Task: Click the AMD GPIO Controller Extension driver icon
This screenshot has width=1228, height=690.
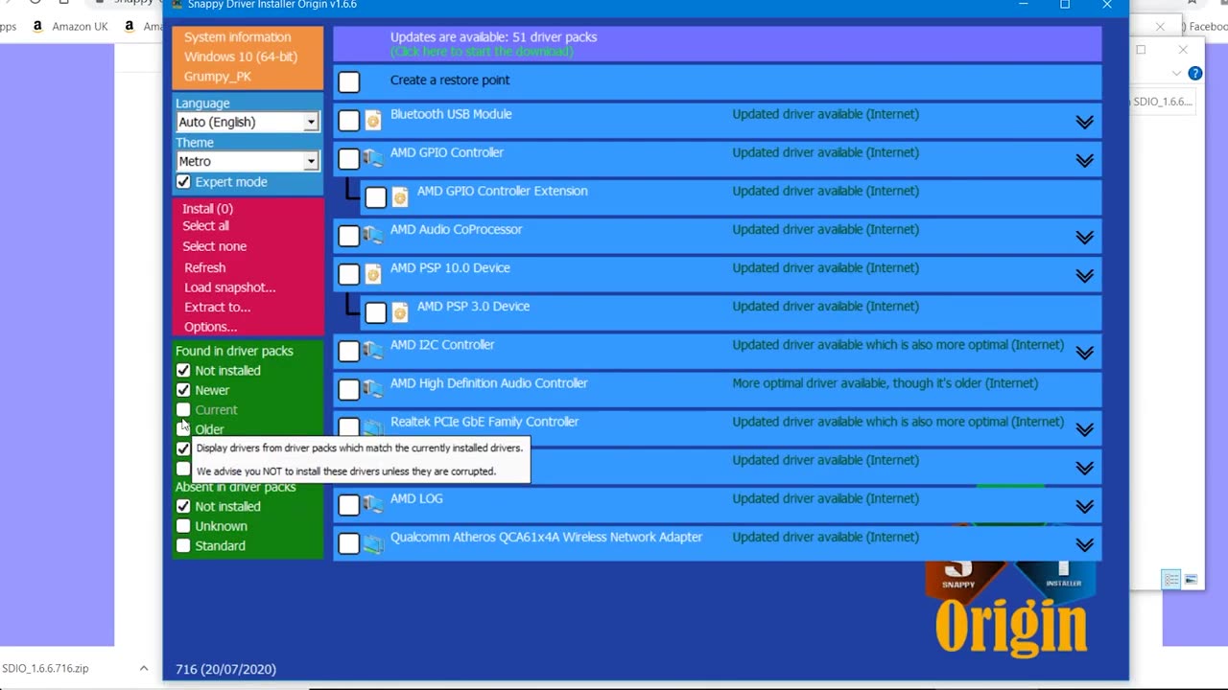Action: click(x=400, y=197)
